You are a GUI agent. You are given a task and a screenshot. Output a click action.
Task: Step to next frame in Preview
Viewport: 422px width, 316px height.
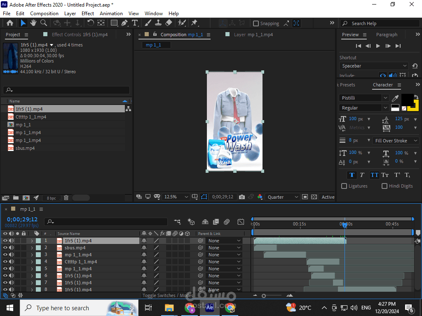pyautogui.click(x=388, y=46)
